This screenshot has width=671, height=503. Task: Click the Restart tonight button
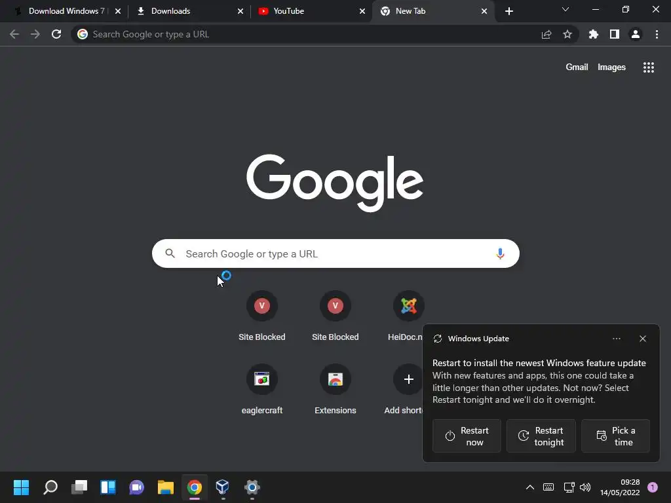[x=541, y=436]
